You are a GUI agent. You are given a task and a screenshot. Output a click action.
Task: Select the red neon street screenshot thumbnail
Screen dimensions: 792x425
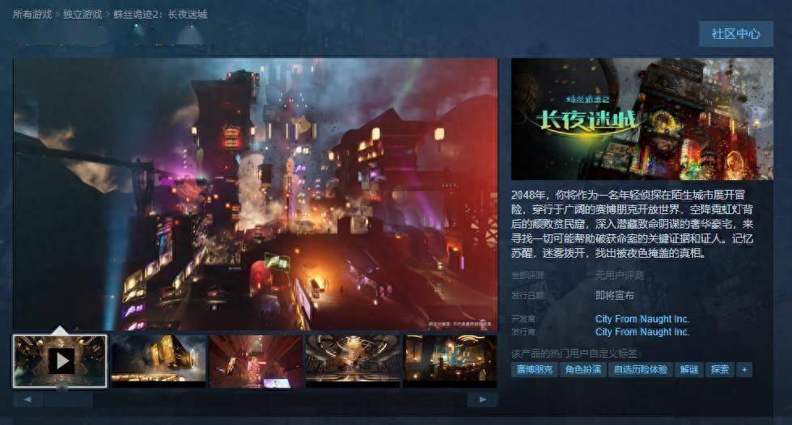tap(256, 361)
